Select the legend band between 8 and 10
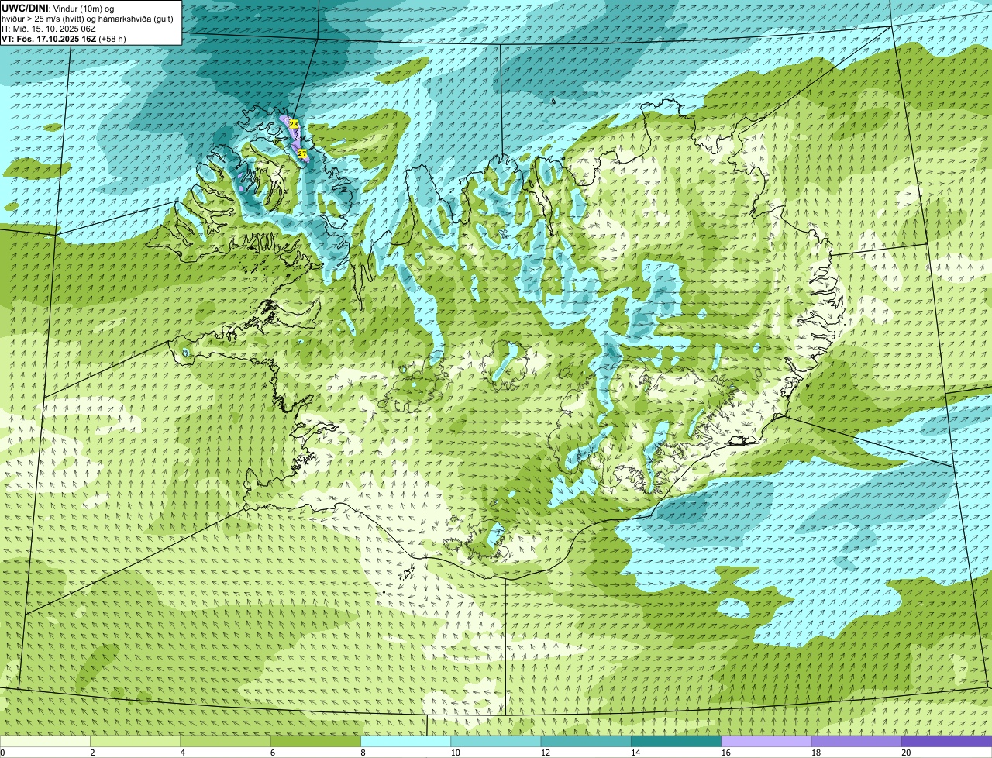Screen dimensions: 992x758 point(406,741)
